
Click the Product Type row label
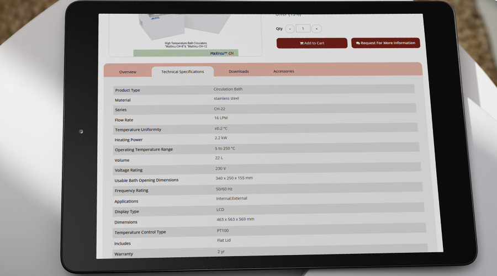[128, 91]
